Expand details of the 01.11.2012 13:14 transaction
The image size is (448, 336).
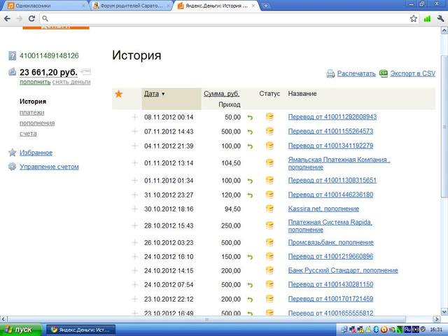tap(134, 163)
